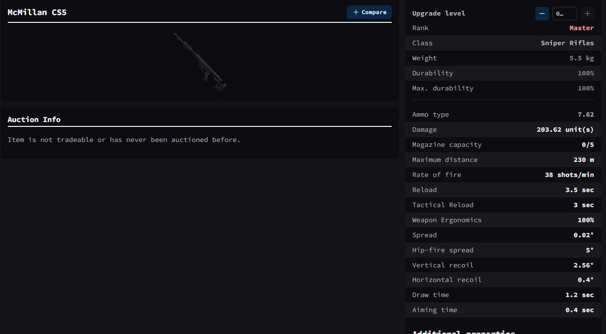Viewport: 606px width, 334px height.
Task: Click the 3.5 sec reload value
Action: (x=580, y=190)
